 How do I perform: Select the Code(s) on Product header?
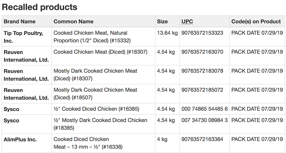click(x=256, y=22)
